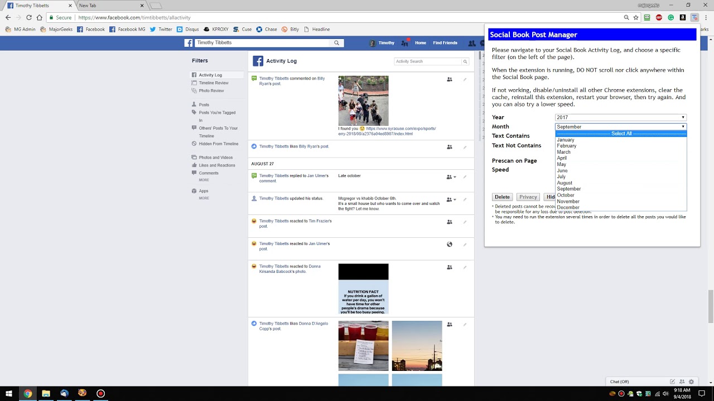Open the Year dropdown showing 2017
The width and height of the screenshot is (714, 401).
[620, 118]
